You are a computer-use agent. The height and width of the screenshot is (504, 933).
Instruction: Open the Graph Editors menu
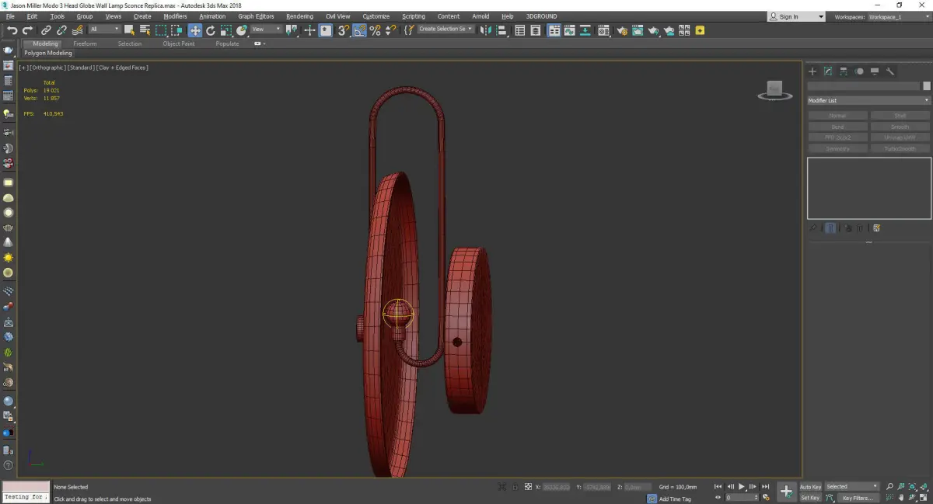(x=256, y=16)
